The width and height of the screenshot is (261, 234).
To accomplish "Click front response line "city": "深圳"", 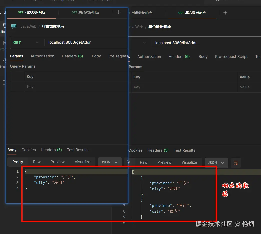I will [x=49, y=183].
